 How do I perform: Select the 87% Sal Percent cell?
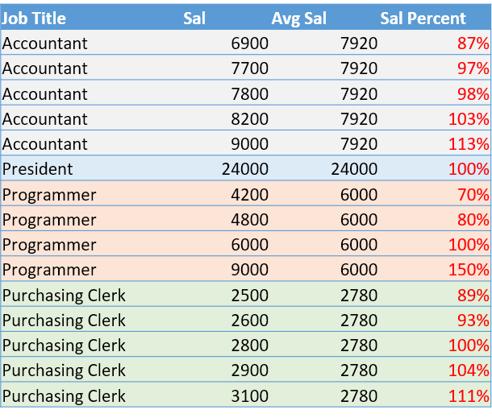472,43
